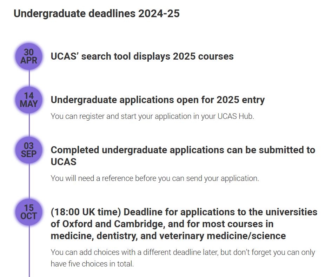The height and width of the screenshot is (277, 331).
Task: Click the 15 OCT date circle
Action: tap(29, 212)
